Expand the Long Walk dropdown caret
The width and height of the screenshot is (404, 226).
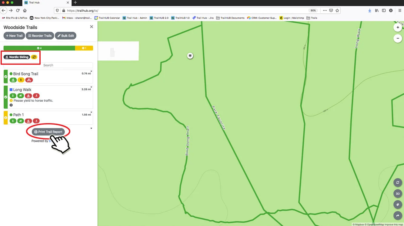(x=91, y=87)
